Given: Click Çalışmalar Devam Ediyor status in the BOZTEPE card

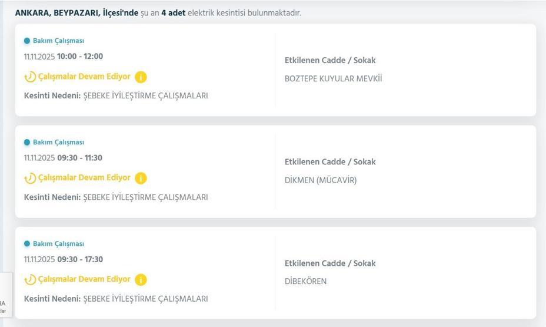Looking at the screenshot, I should [84, 77].
